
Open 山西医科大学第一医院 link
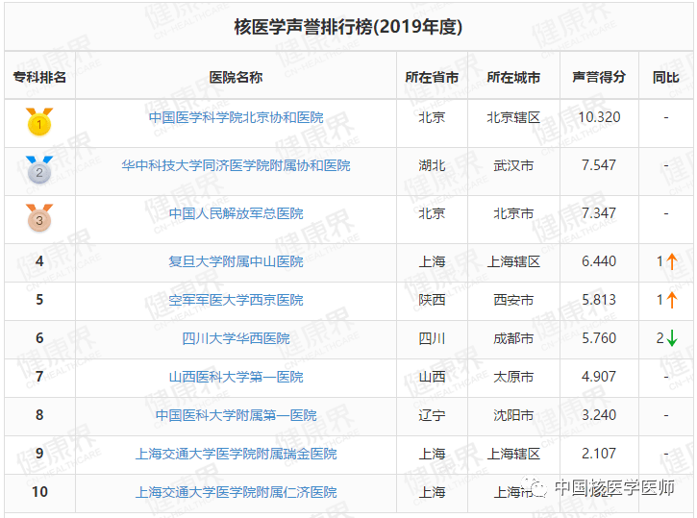coord(236,377)
